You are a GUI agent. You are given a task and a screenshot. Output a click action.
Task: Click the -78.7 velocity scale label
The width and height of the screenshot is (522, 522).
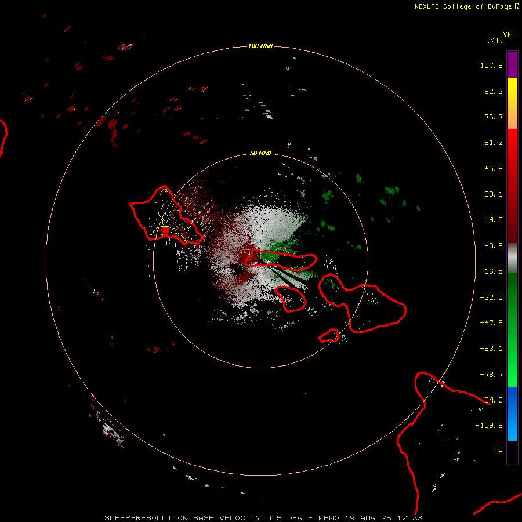click(491, 375)
